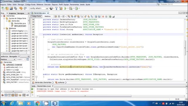Run the project with green play icon
Screen dimensions: 188x106
tap(65, 9)
